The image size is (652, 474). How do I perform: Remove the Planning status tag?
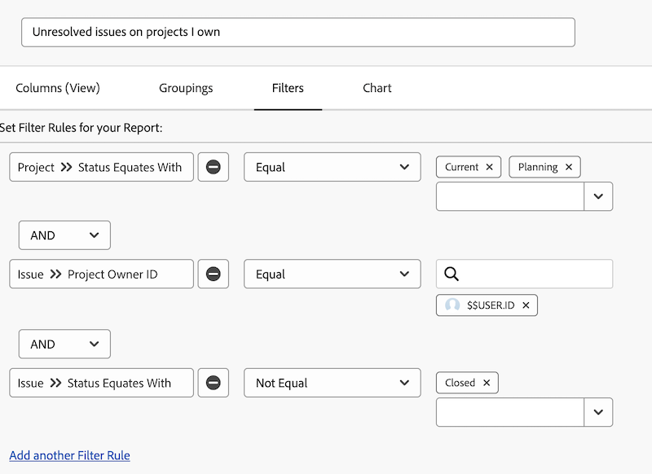(x=569, y=167)
